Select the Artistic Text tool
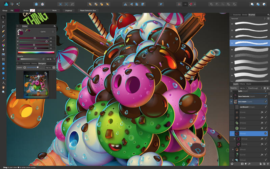270x169 pixels. tap(3, 83)
